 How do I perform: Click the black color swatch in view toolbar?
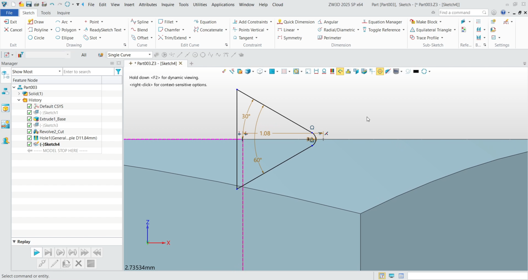(416, 71)
